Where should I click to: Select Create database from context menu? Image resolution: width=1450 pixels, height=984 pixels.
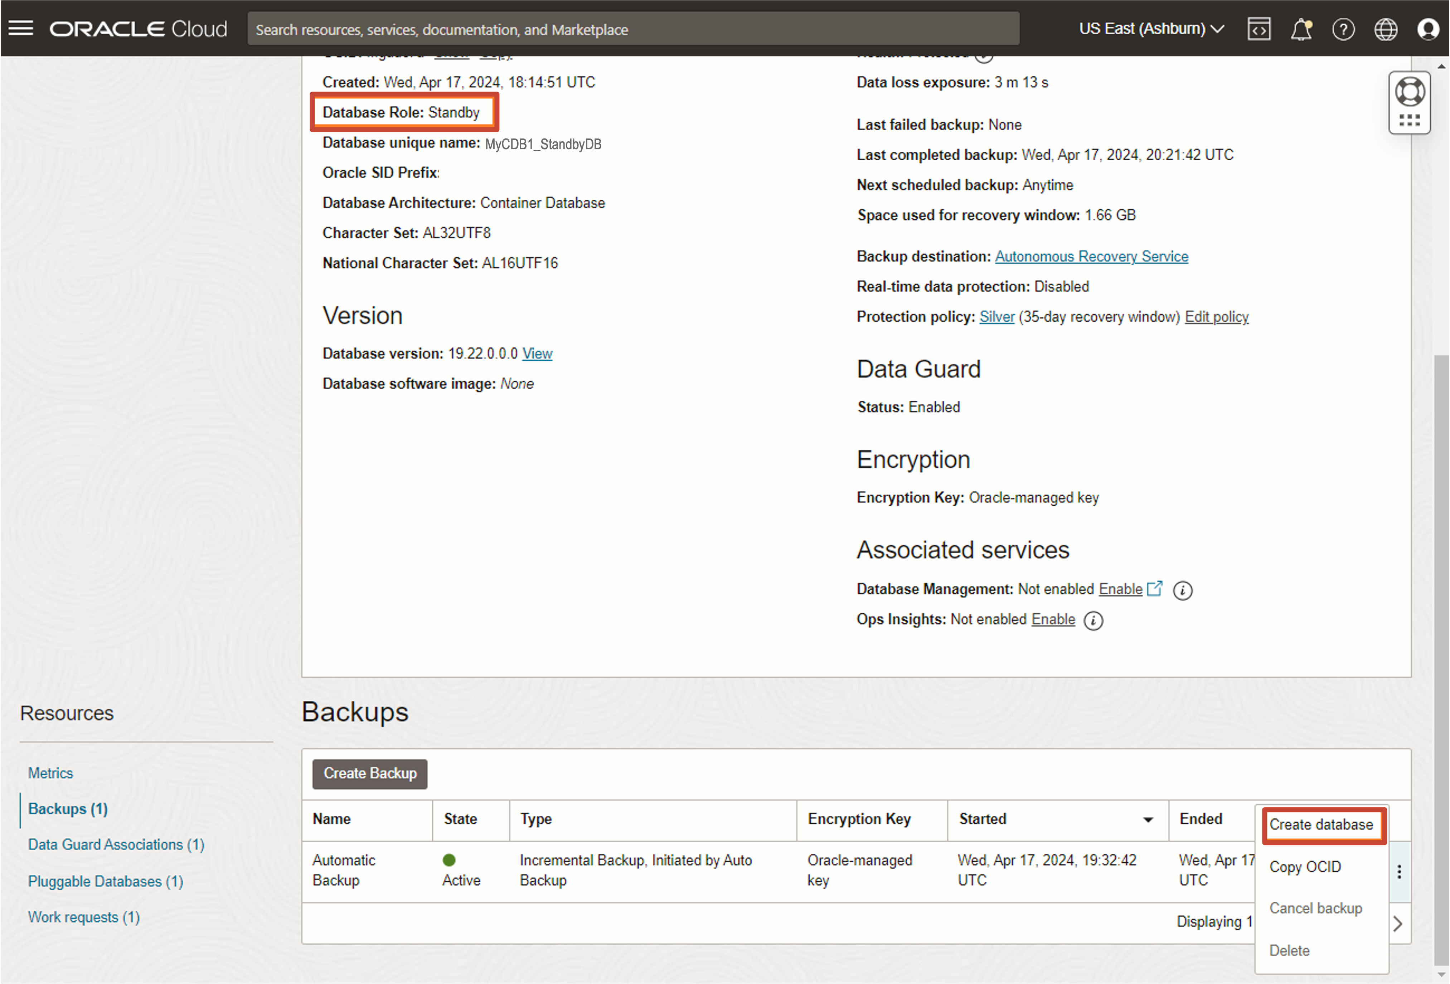(1322, 824)
